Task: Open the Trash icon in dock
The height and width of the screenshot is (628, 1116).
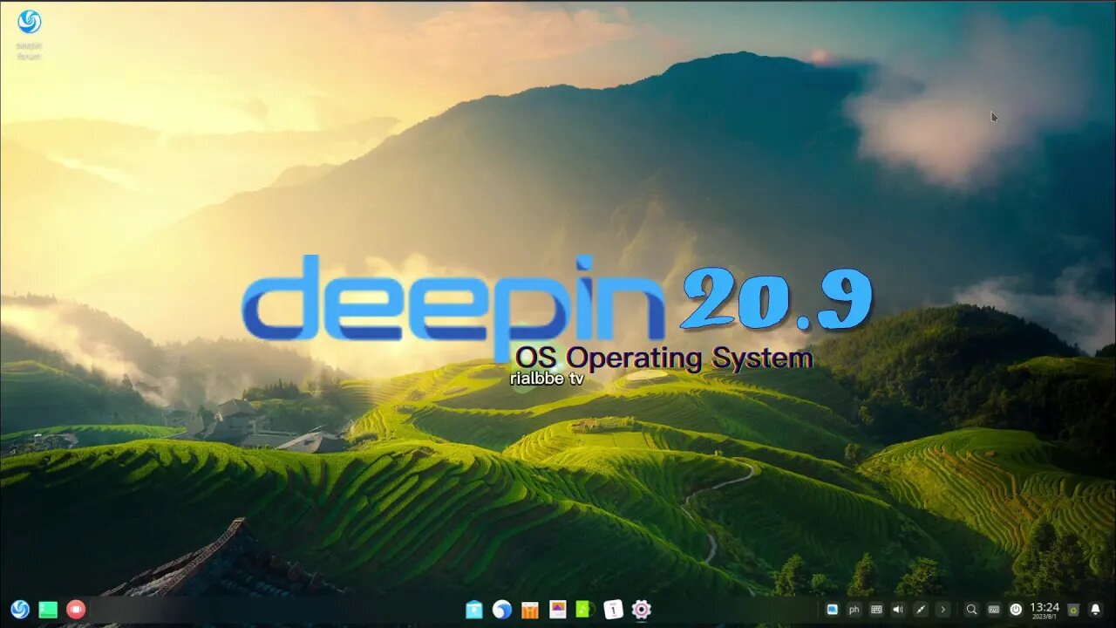Action: pyautogui.click(x=1073, y=610)
